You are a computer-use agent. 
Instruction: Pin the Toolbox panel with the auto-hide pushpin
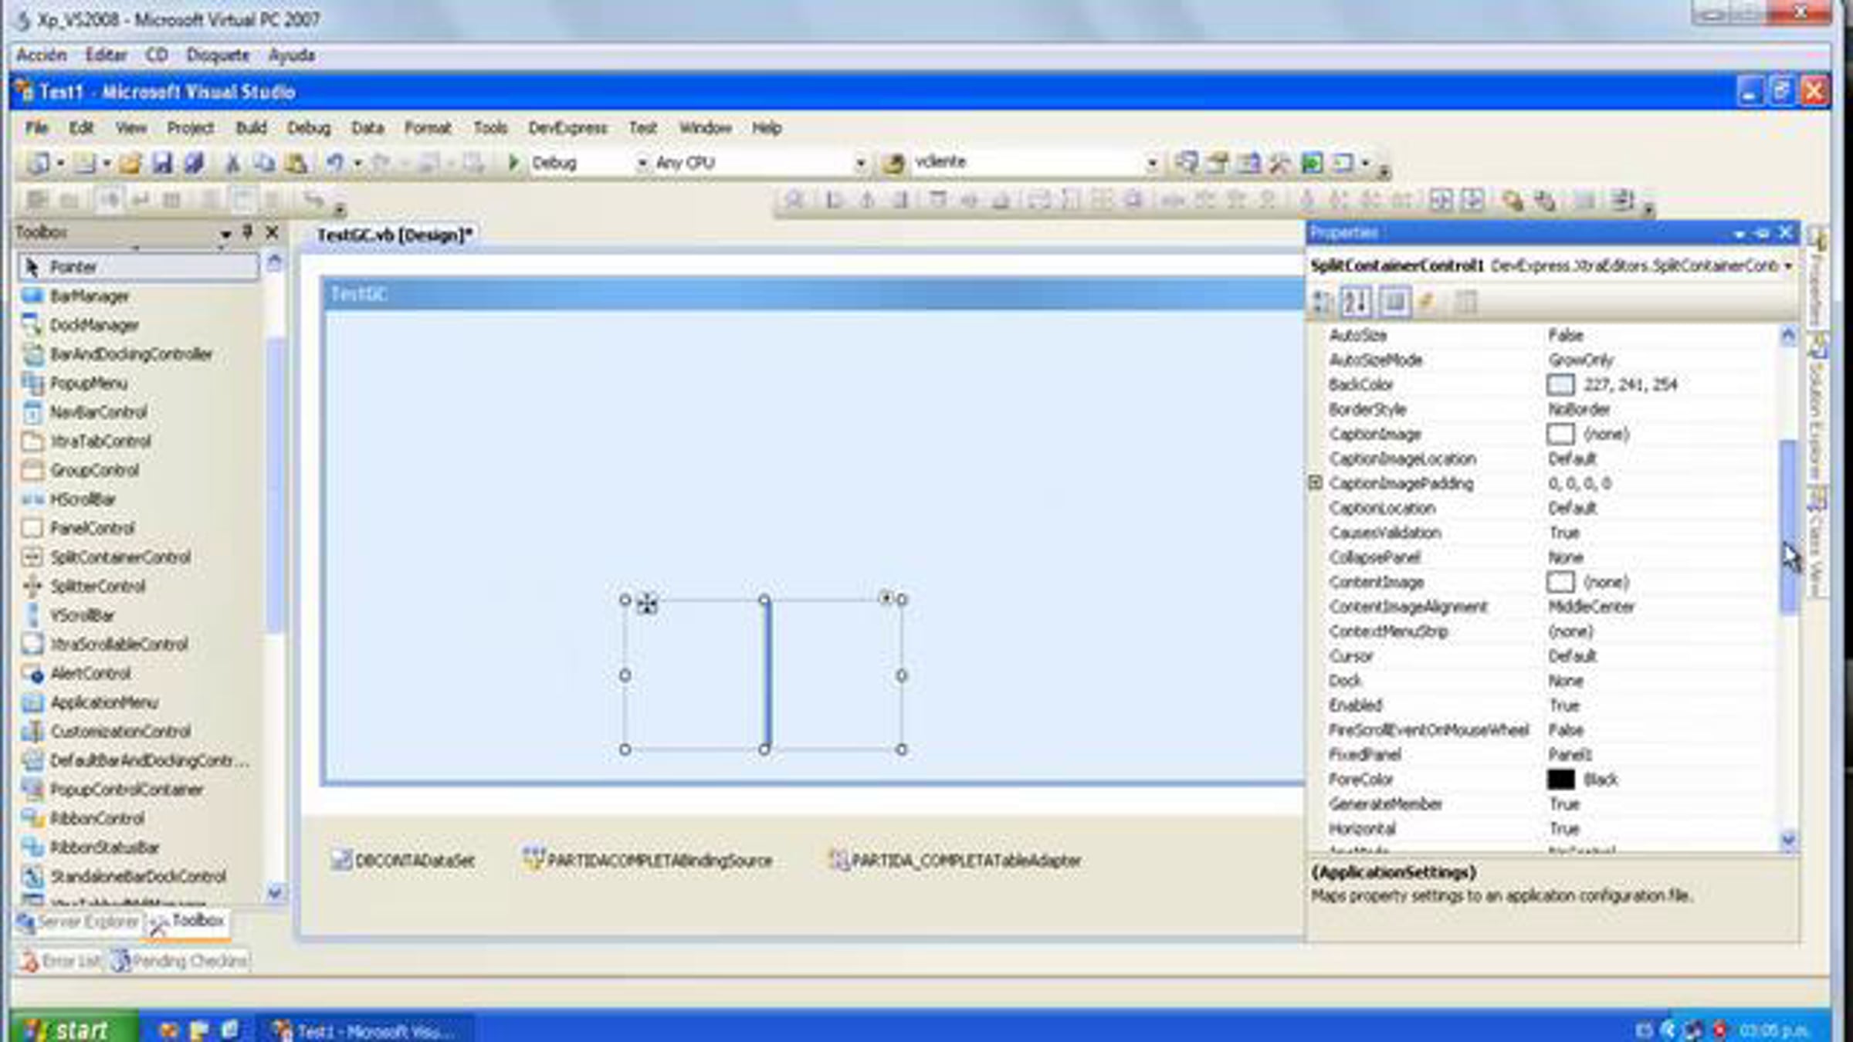point(248,232)
